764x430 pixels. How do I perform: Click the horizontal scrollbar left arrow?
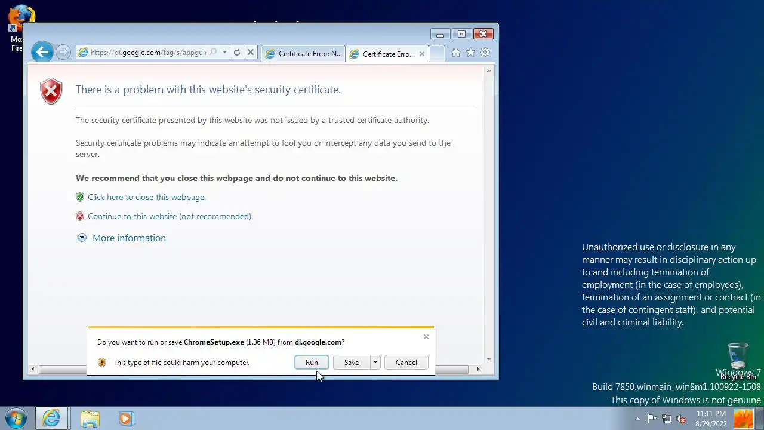33,370
